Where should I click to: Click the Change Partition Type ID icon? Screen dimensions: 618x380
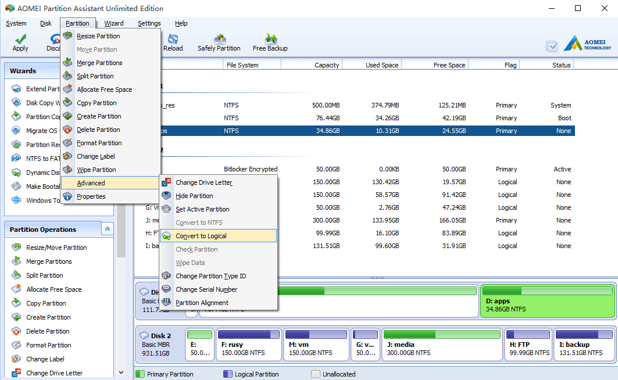[x=167, y=275]
